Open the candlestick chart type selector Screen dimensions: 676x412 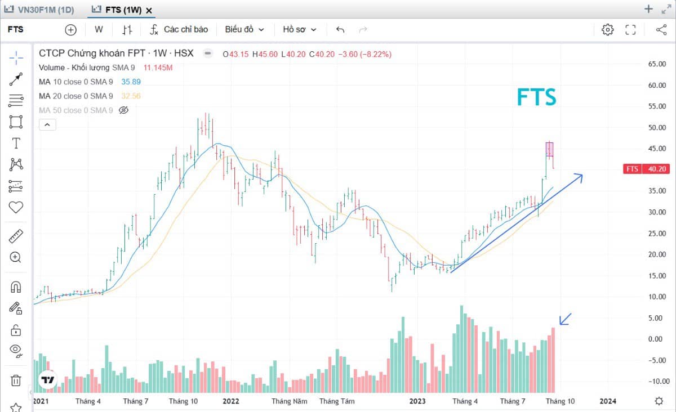coord(128,30)
